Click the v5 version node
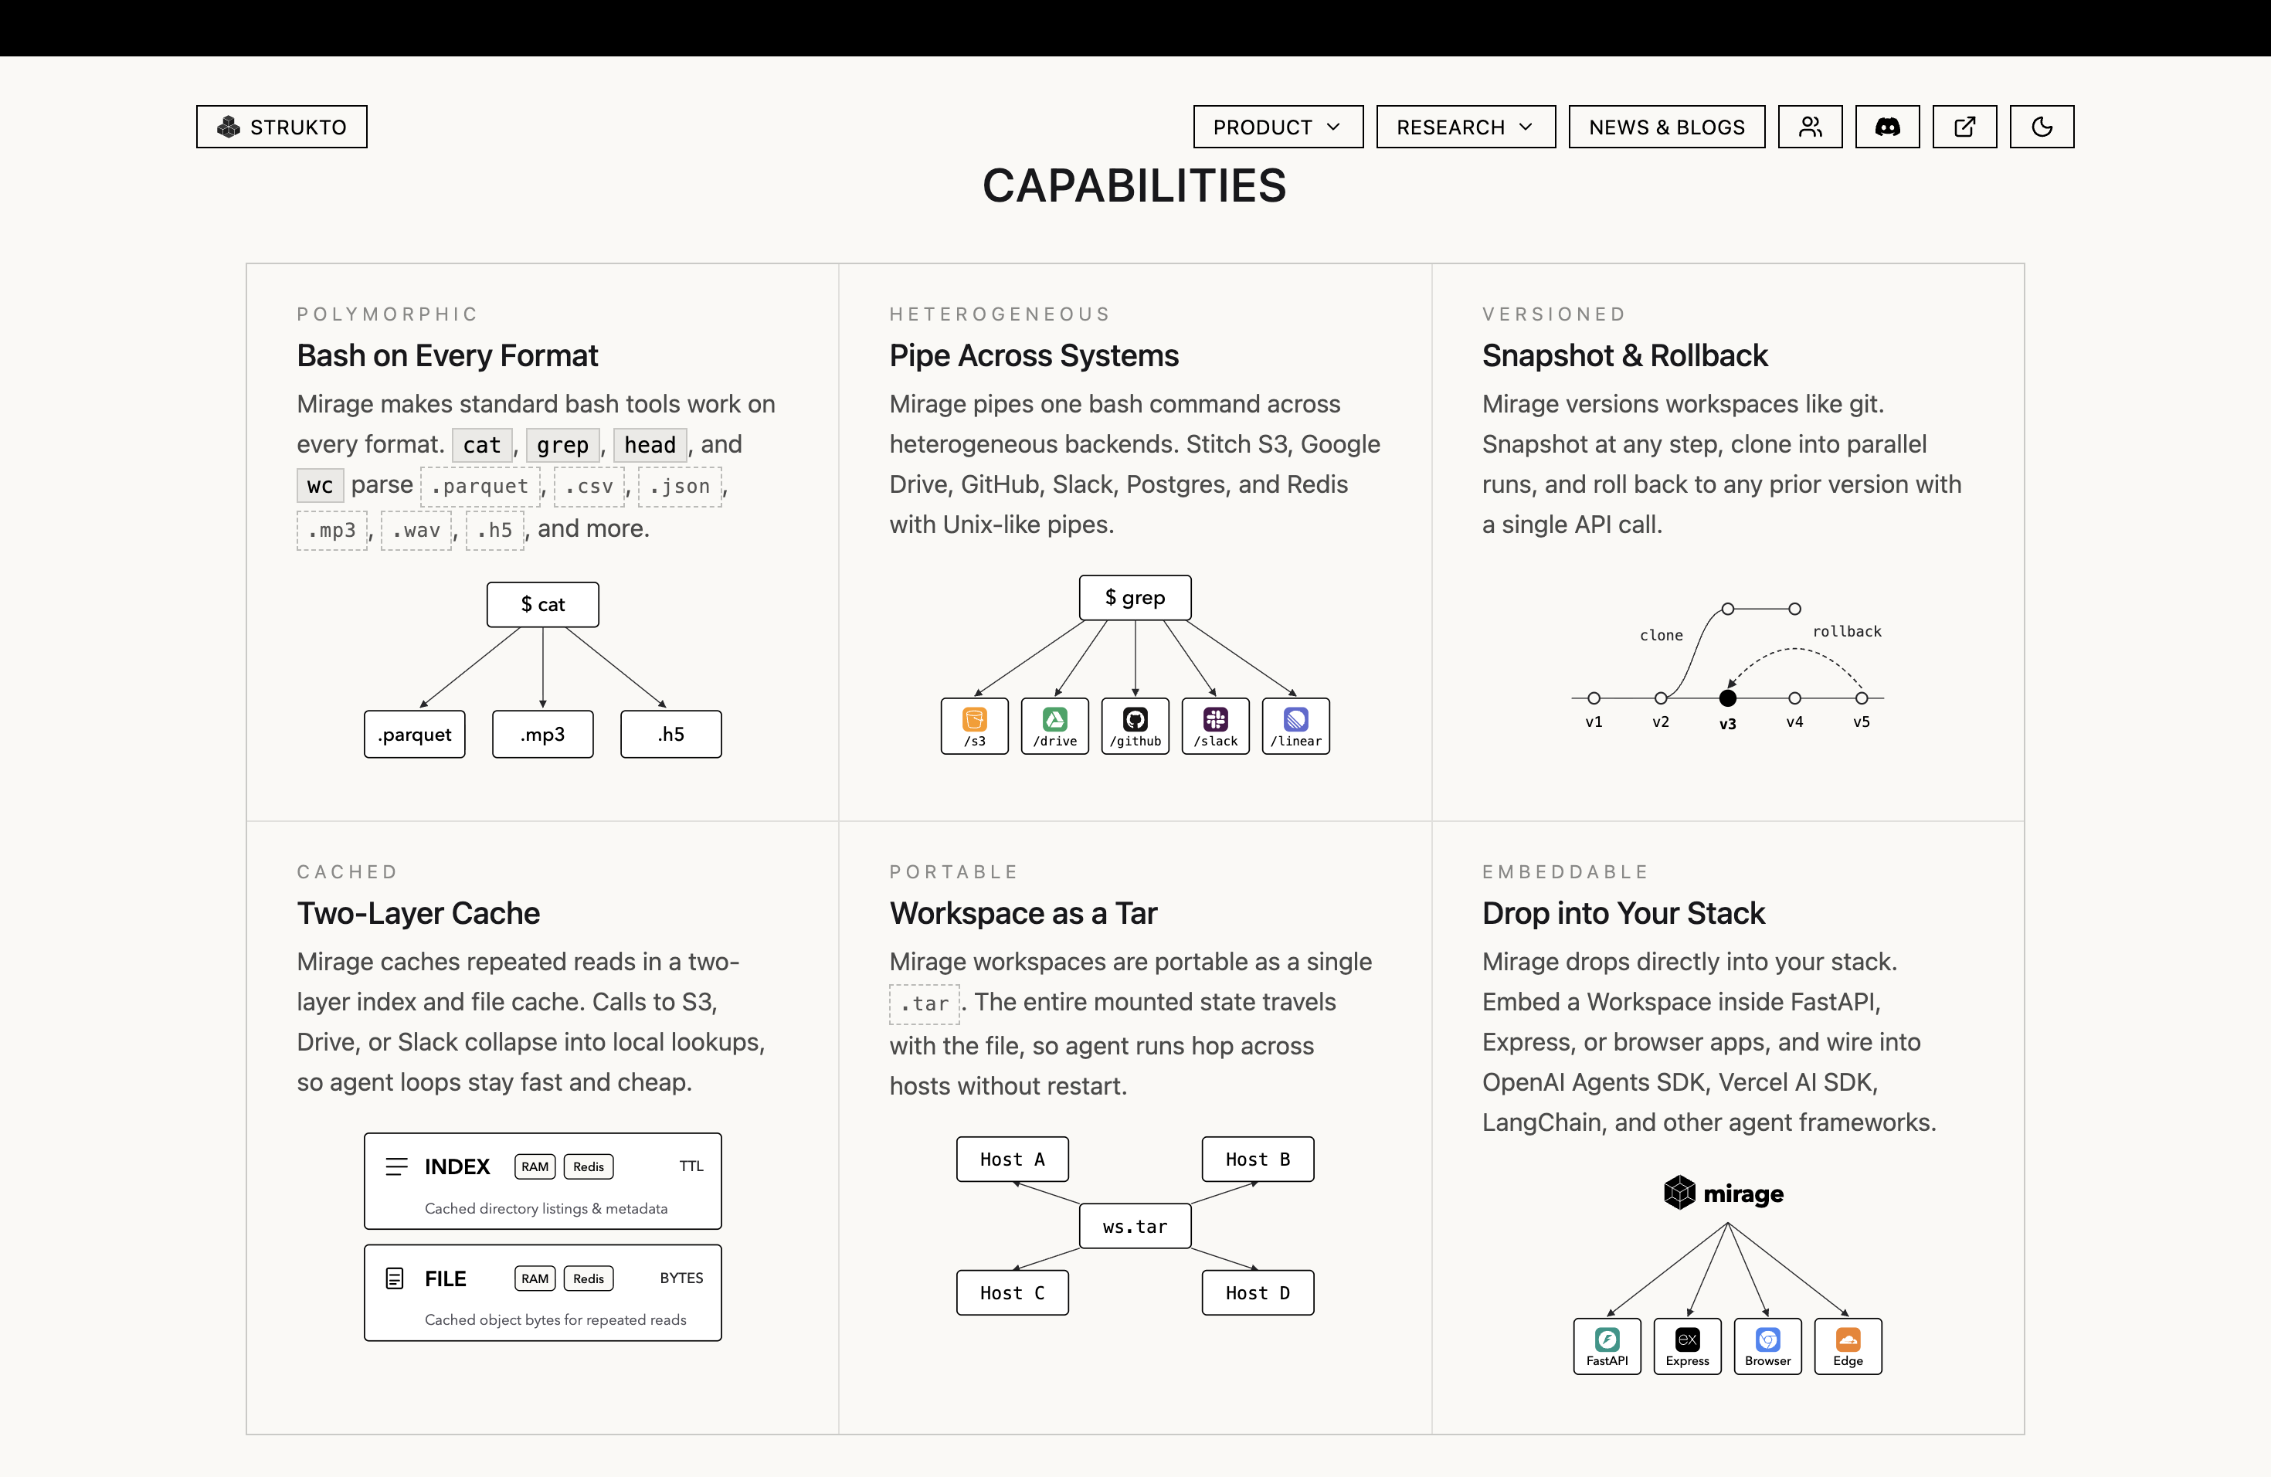 coord(1861,698)
